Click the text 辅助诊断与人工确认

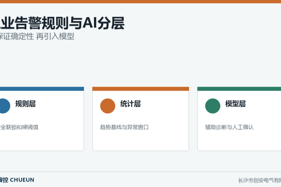pyautogui.click(x=229, y=127)
